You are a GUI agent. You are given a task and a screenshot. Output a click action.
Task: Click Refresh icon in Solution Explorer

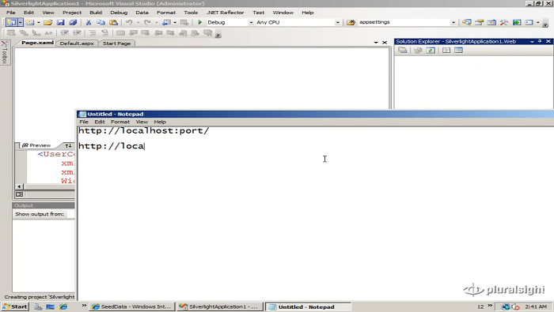[431, 51]
